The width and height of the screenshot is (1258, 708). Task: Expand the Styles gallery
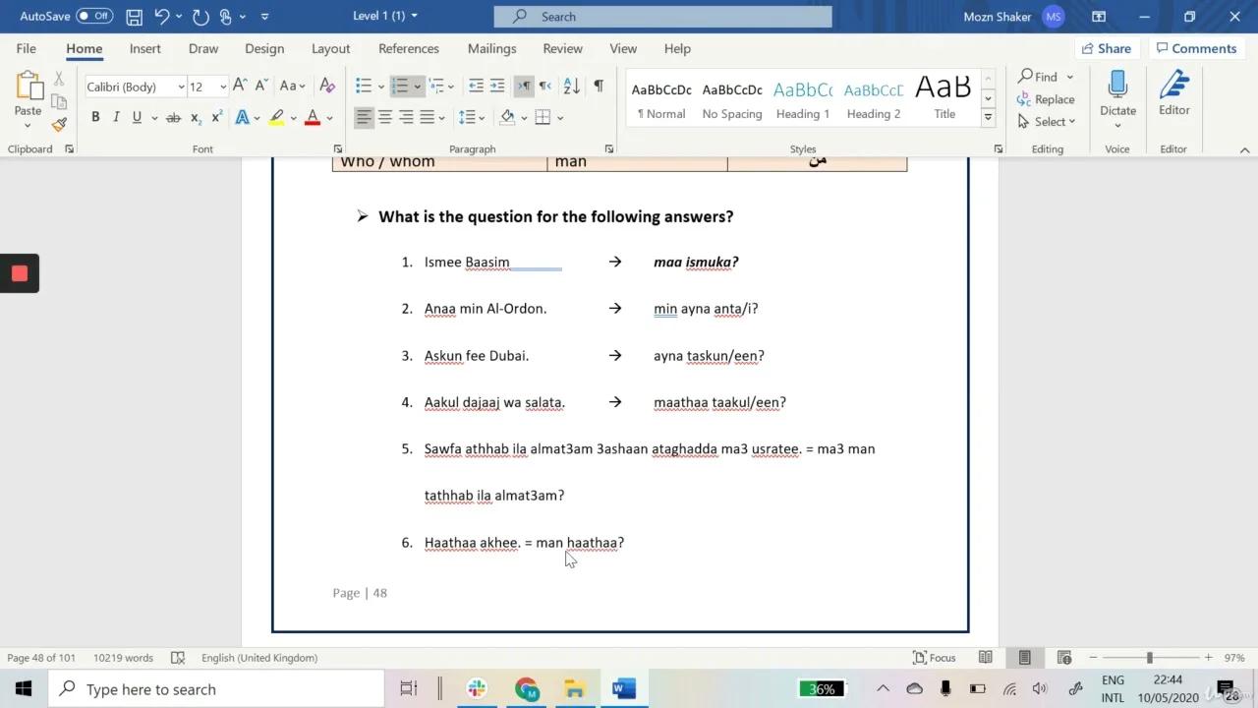[x=987, y=117]
